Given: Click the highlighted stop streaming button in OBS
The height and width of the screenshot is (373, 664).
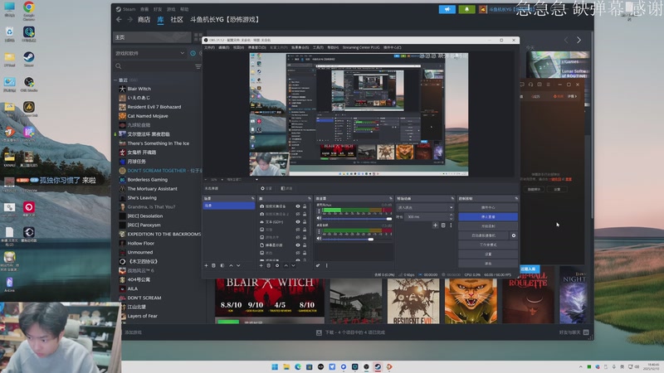Looking at the screenshot, I should 487,217.
